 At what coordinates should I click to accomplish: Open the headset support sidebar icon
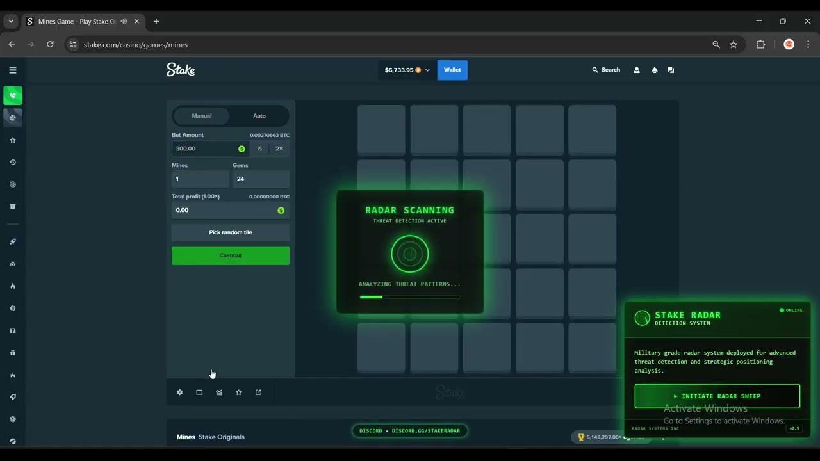coord(13,330)
